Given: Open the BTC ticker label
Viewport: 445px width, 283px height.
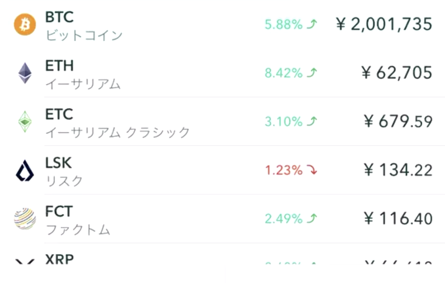Looking at the screenshot, I should point(59,17).
